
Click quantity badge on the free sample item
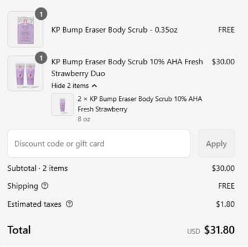(41, 14)
